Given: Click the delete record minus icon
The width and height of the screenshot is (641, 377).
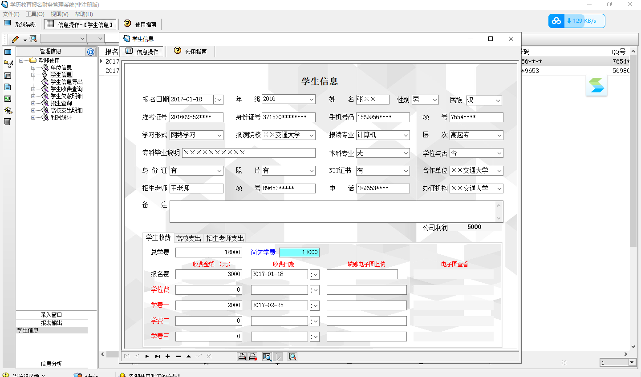Looking at the screenshot, I should (x=179, y=357).
